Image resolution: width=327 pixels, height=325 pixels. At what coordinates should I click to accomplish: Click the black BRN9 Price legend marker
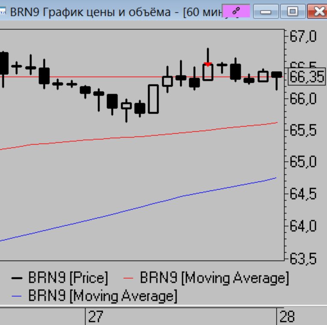[17, 278]
